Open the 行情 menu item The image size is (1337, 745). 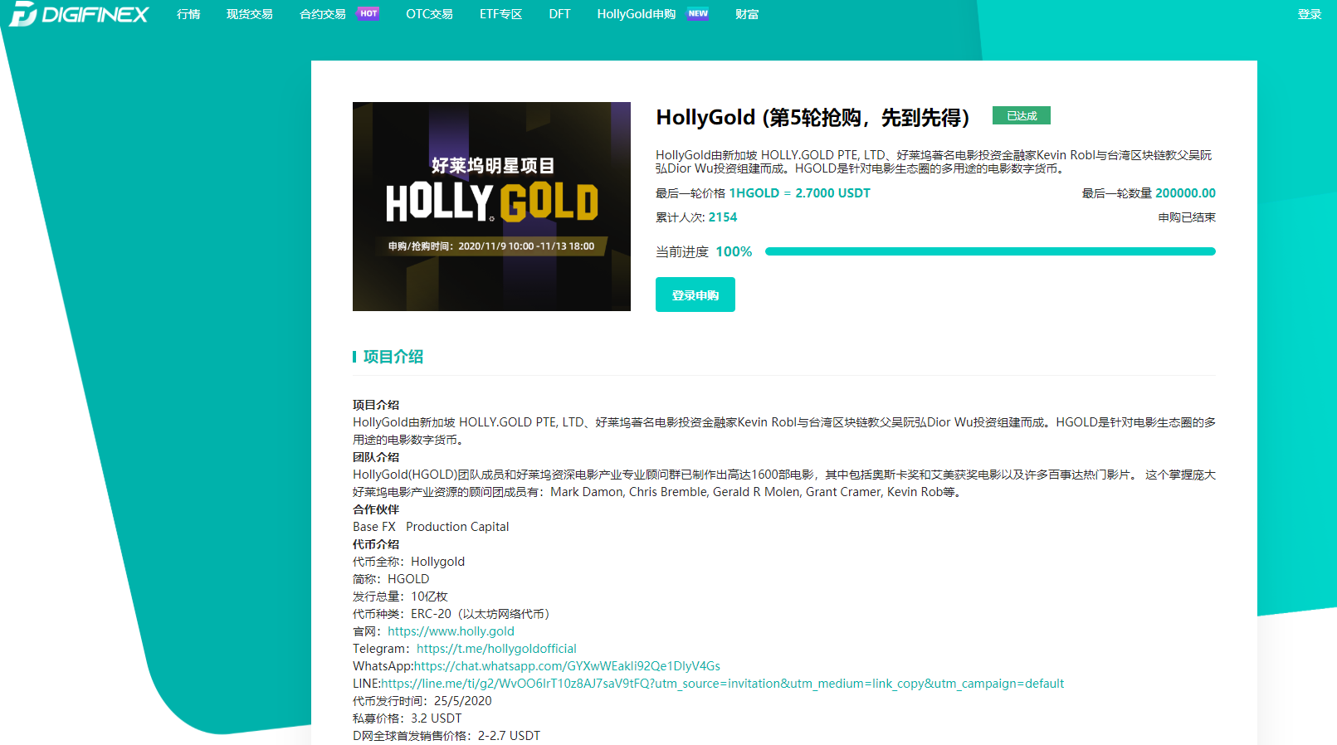pyautogui.click(x=188, y=14)
